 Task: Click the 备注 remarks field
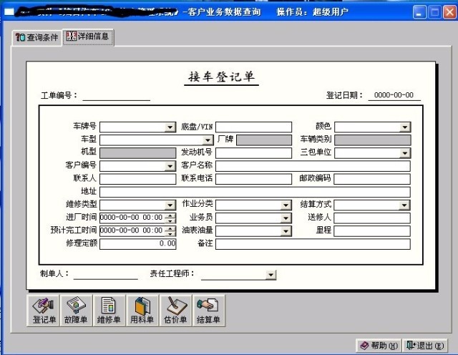point(313,243)
